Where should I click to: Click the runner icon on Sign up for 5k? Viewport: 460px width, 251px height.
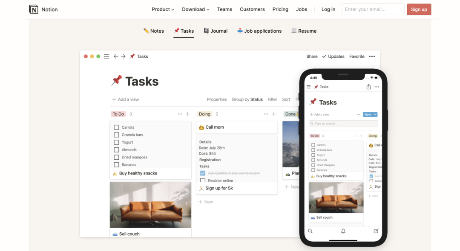click(x=201, y=189)
